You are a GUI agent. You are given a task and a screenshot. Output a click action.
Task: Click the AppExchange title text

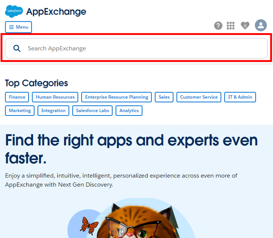click(56, 12)
